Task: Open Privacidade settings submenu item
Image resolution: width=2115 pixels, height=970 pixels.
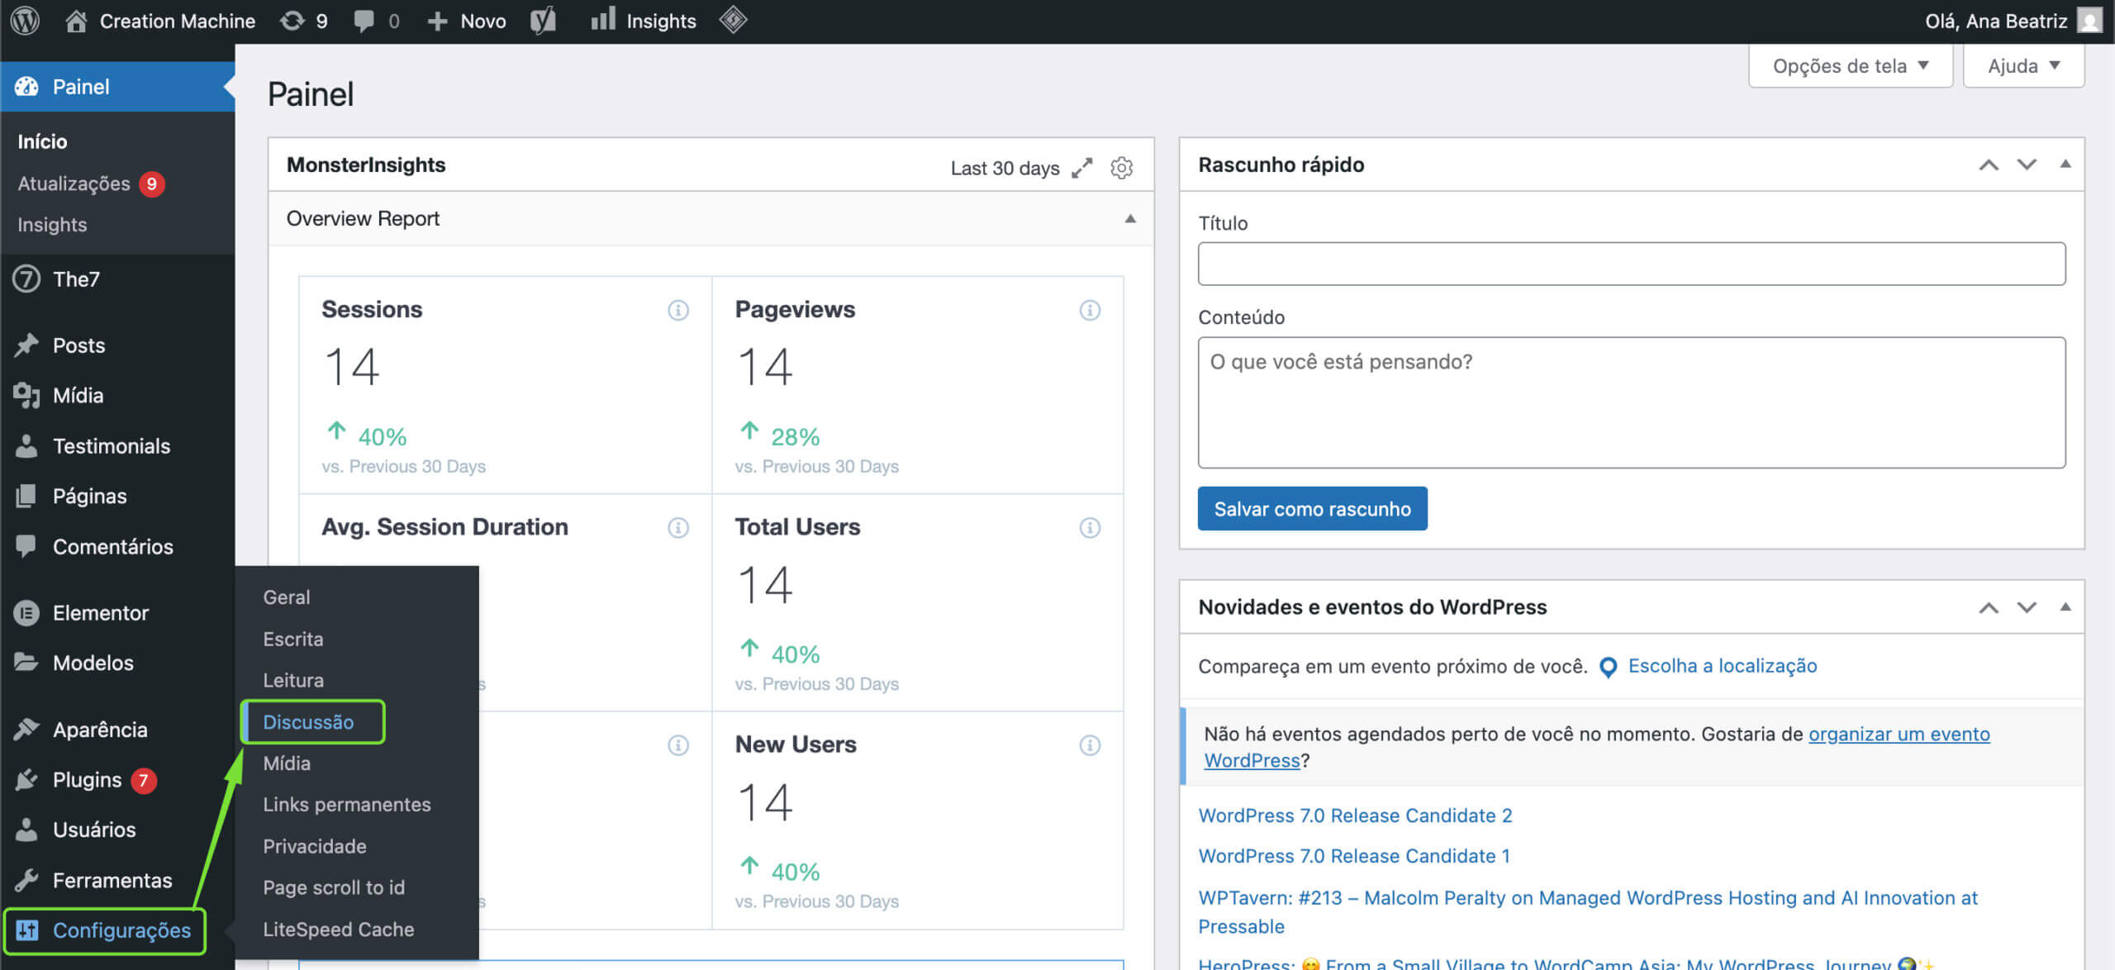Action: click(315, 846)
